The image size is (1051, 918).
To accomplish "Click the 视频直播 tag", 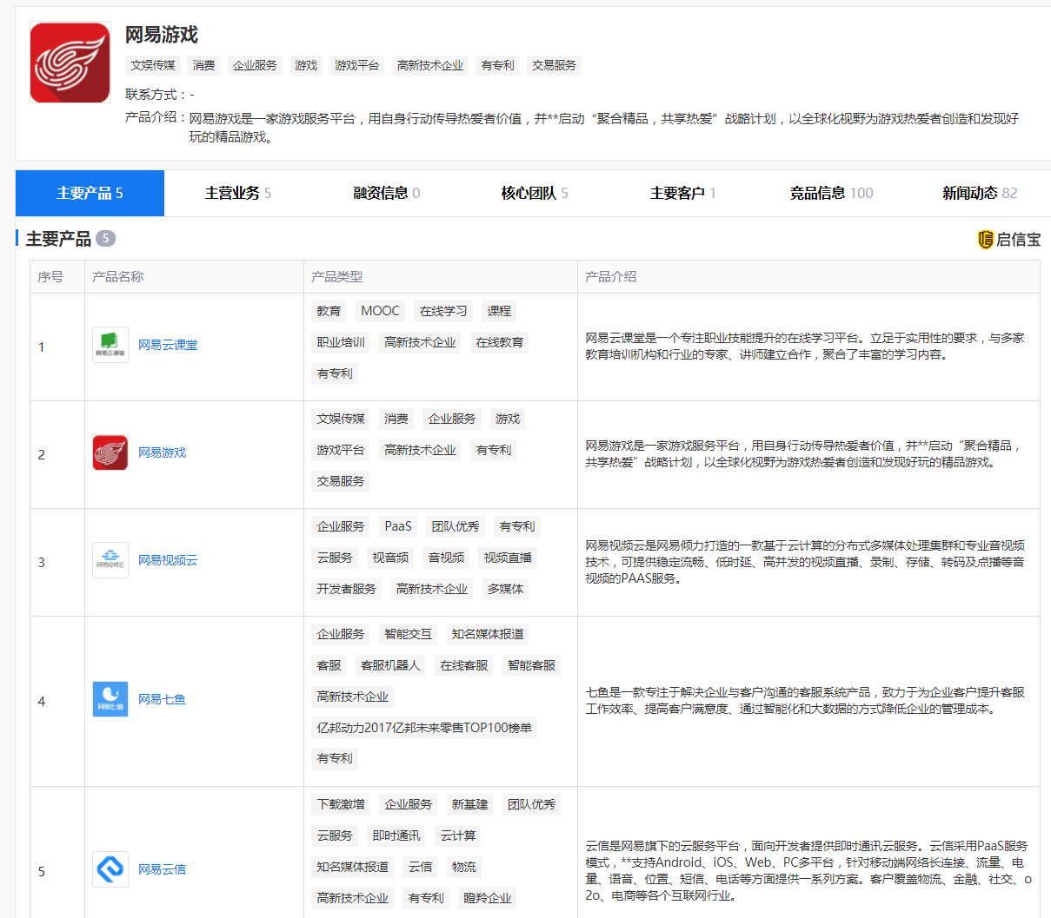I will 508,558.
